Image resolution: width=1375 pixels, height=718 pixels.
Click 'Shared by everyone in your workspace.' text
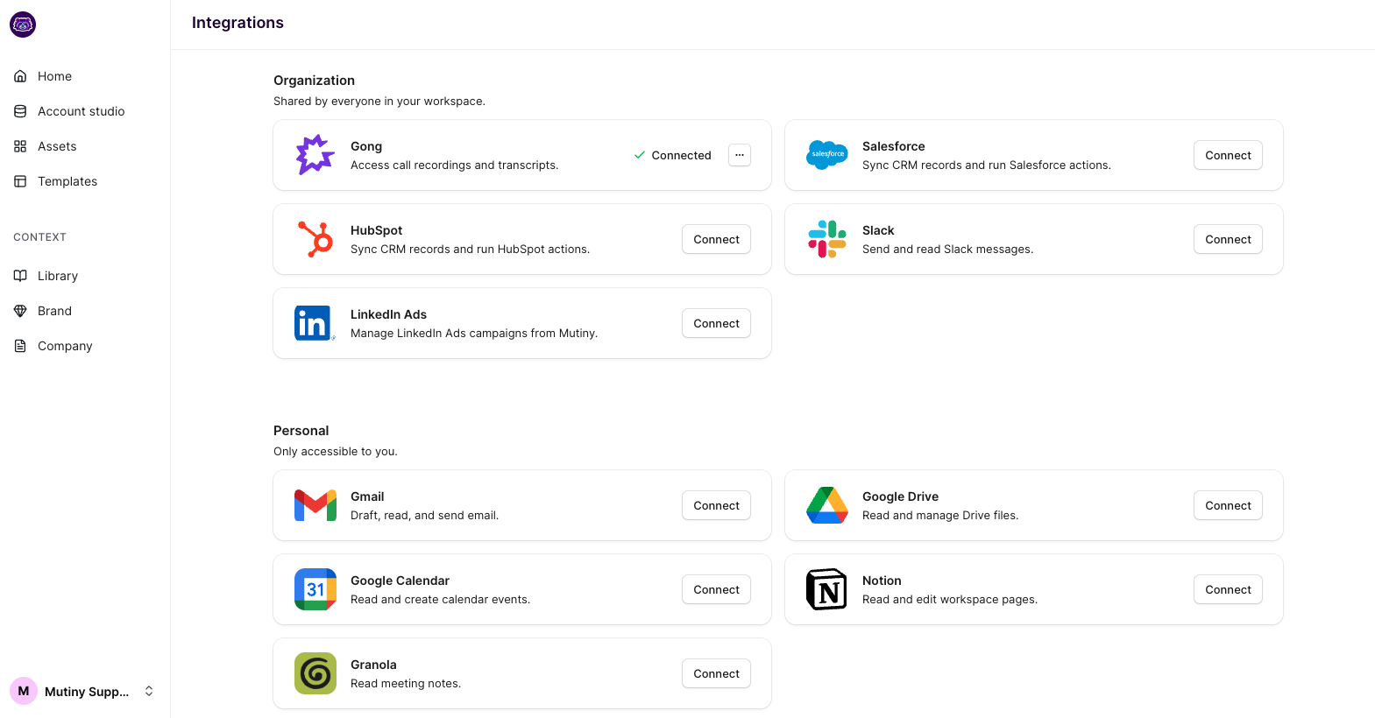coord(379,102)
